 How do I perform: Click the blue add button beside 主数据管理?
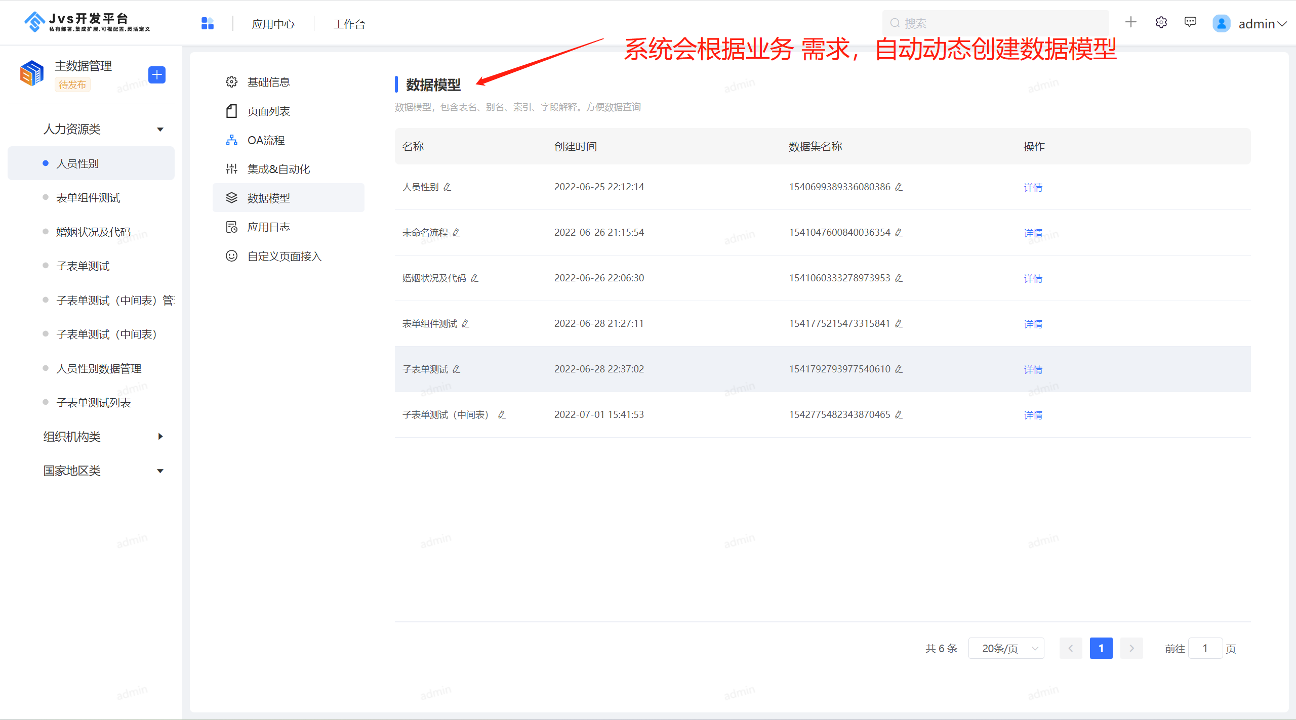[x=157, y=75]
